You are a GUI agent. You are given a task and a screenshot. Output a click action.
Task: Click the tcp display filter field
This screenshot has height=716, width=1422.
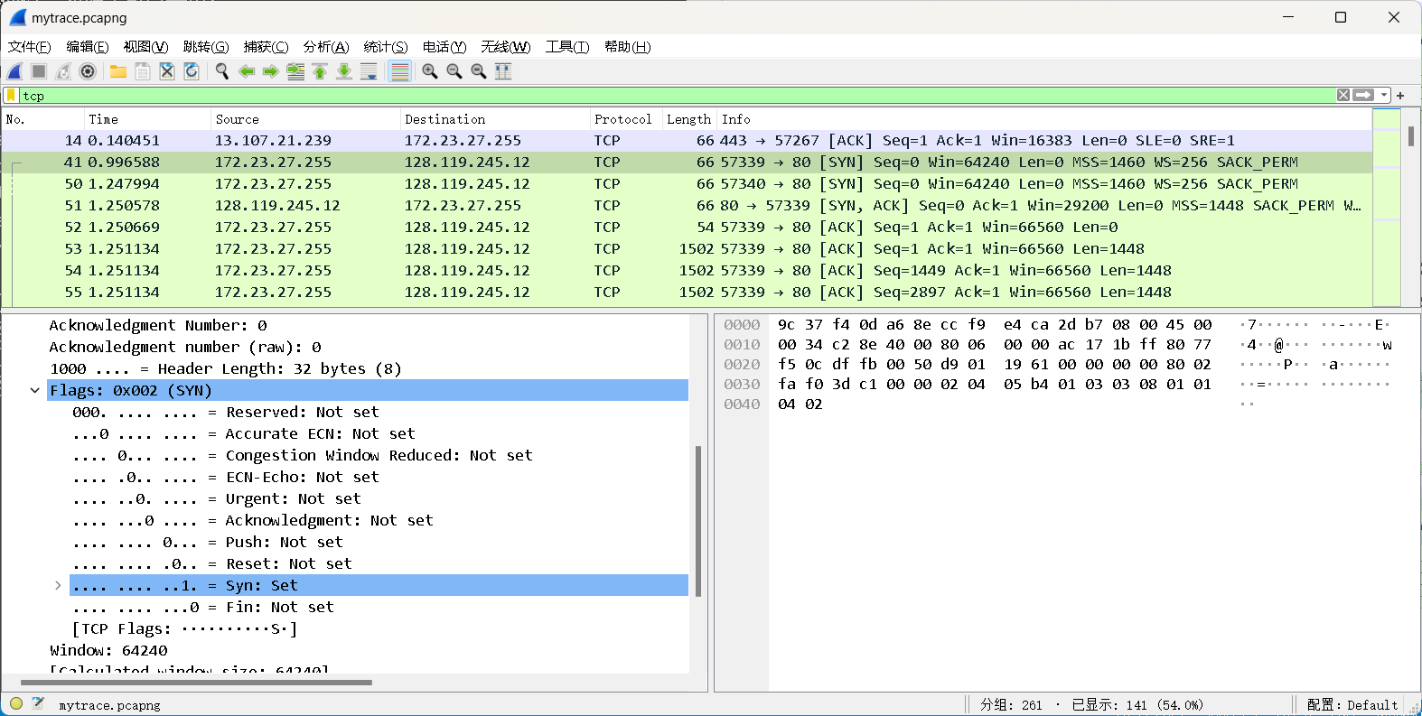point(678,95)
